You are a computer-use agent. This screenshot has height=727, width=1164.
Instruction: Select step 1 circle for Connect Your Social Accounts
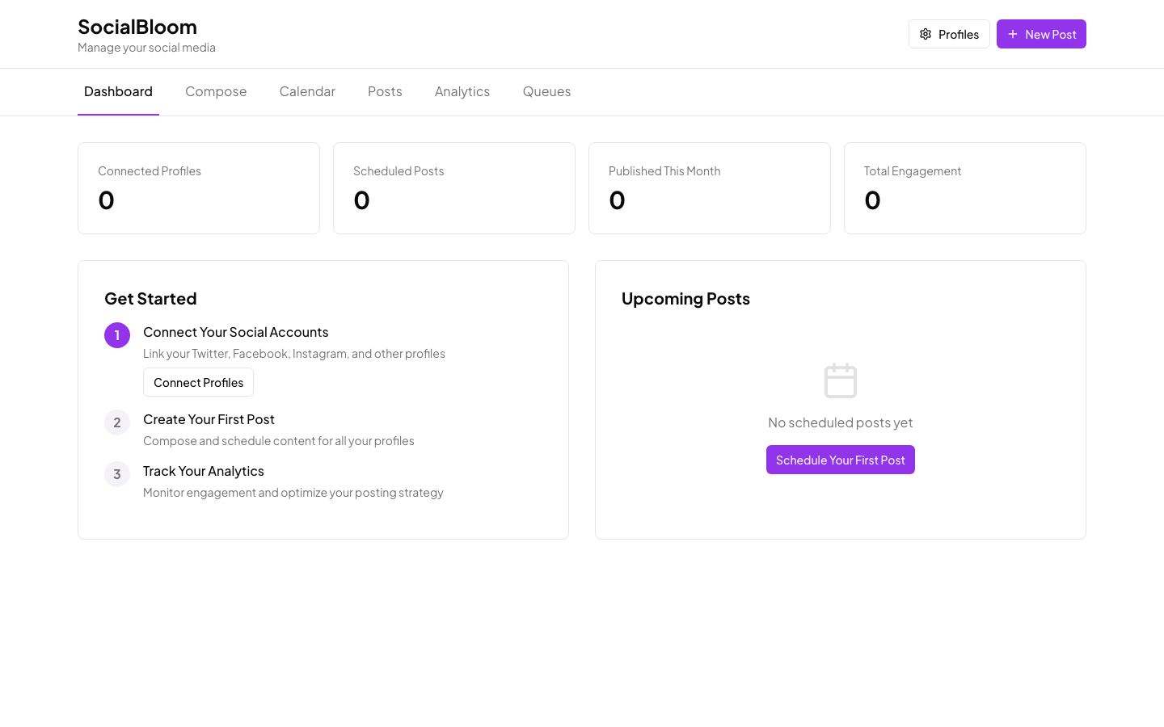point(117,334)
